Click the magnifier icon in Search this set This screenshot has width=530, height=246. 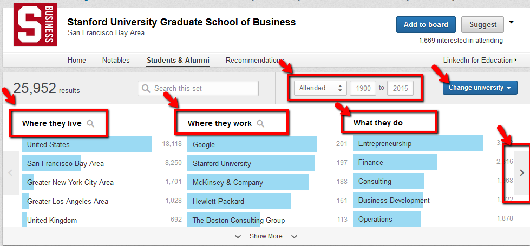[x=146, y=89]
